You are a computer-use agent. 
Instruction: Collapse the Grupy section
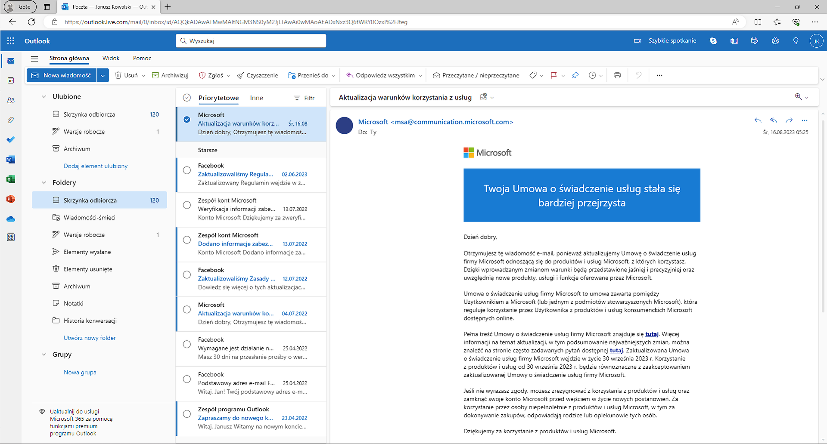(x=44, y=355)
